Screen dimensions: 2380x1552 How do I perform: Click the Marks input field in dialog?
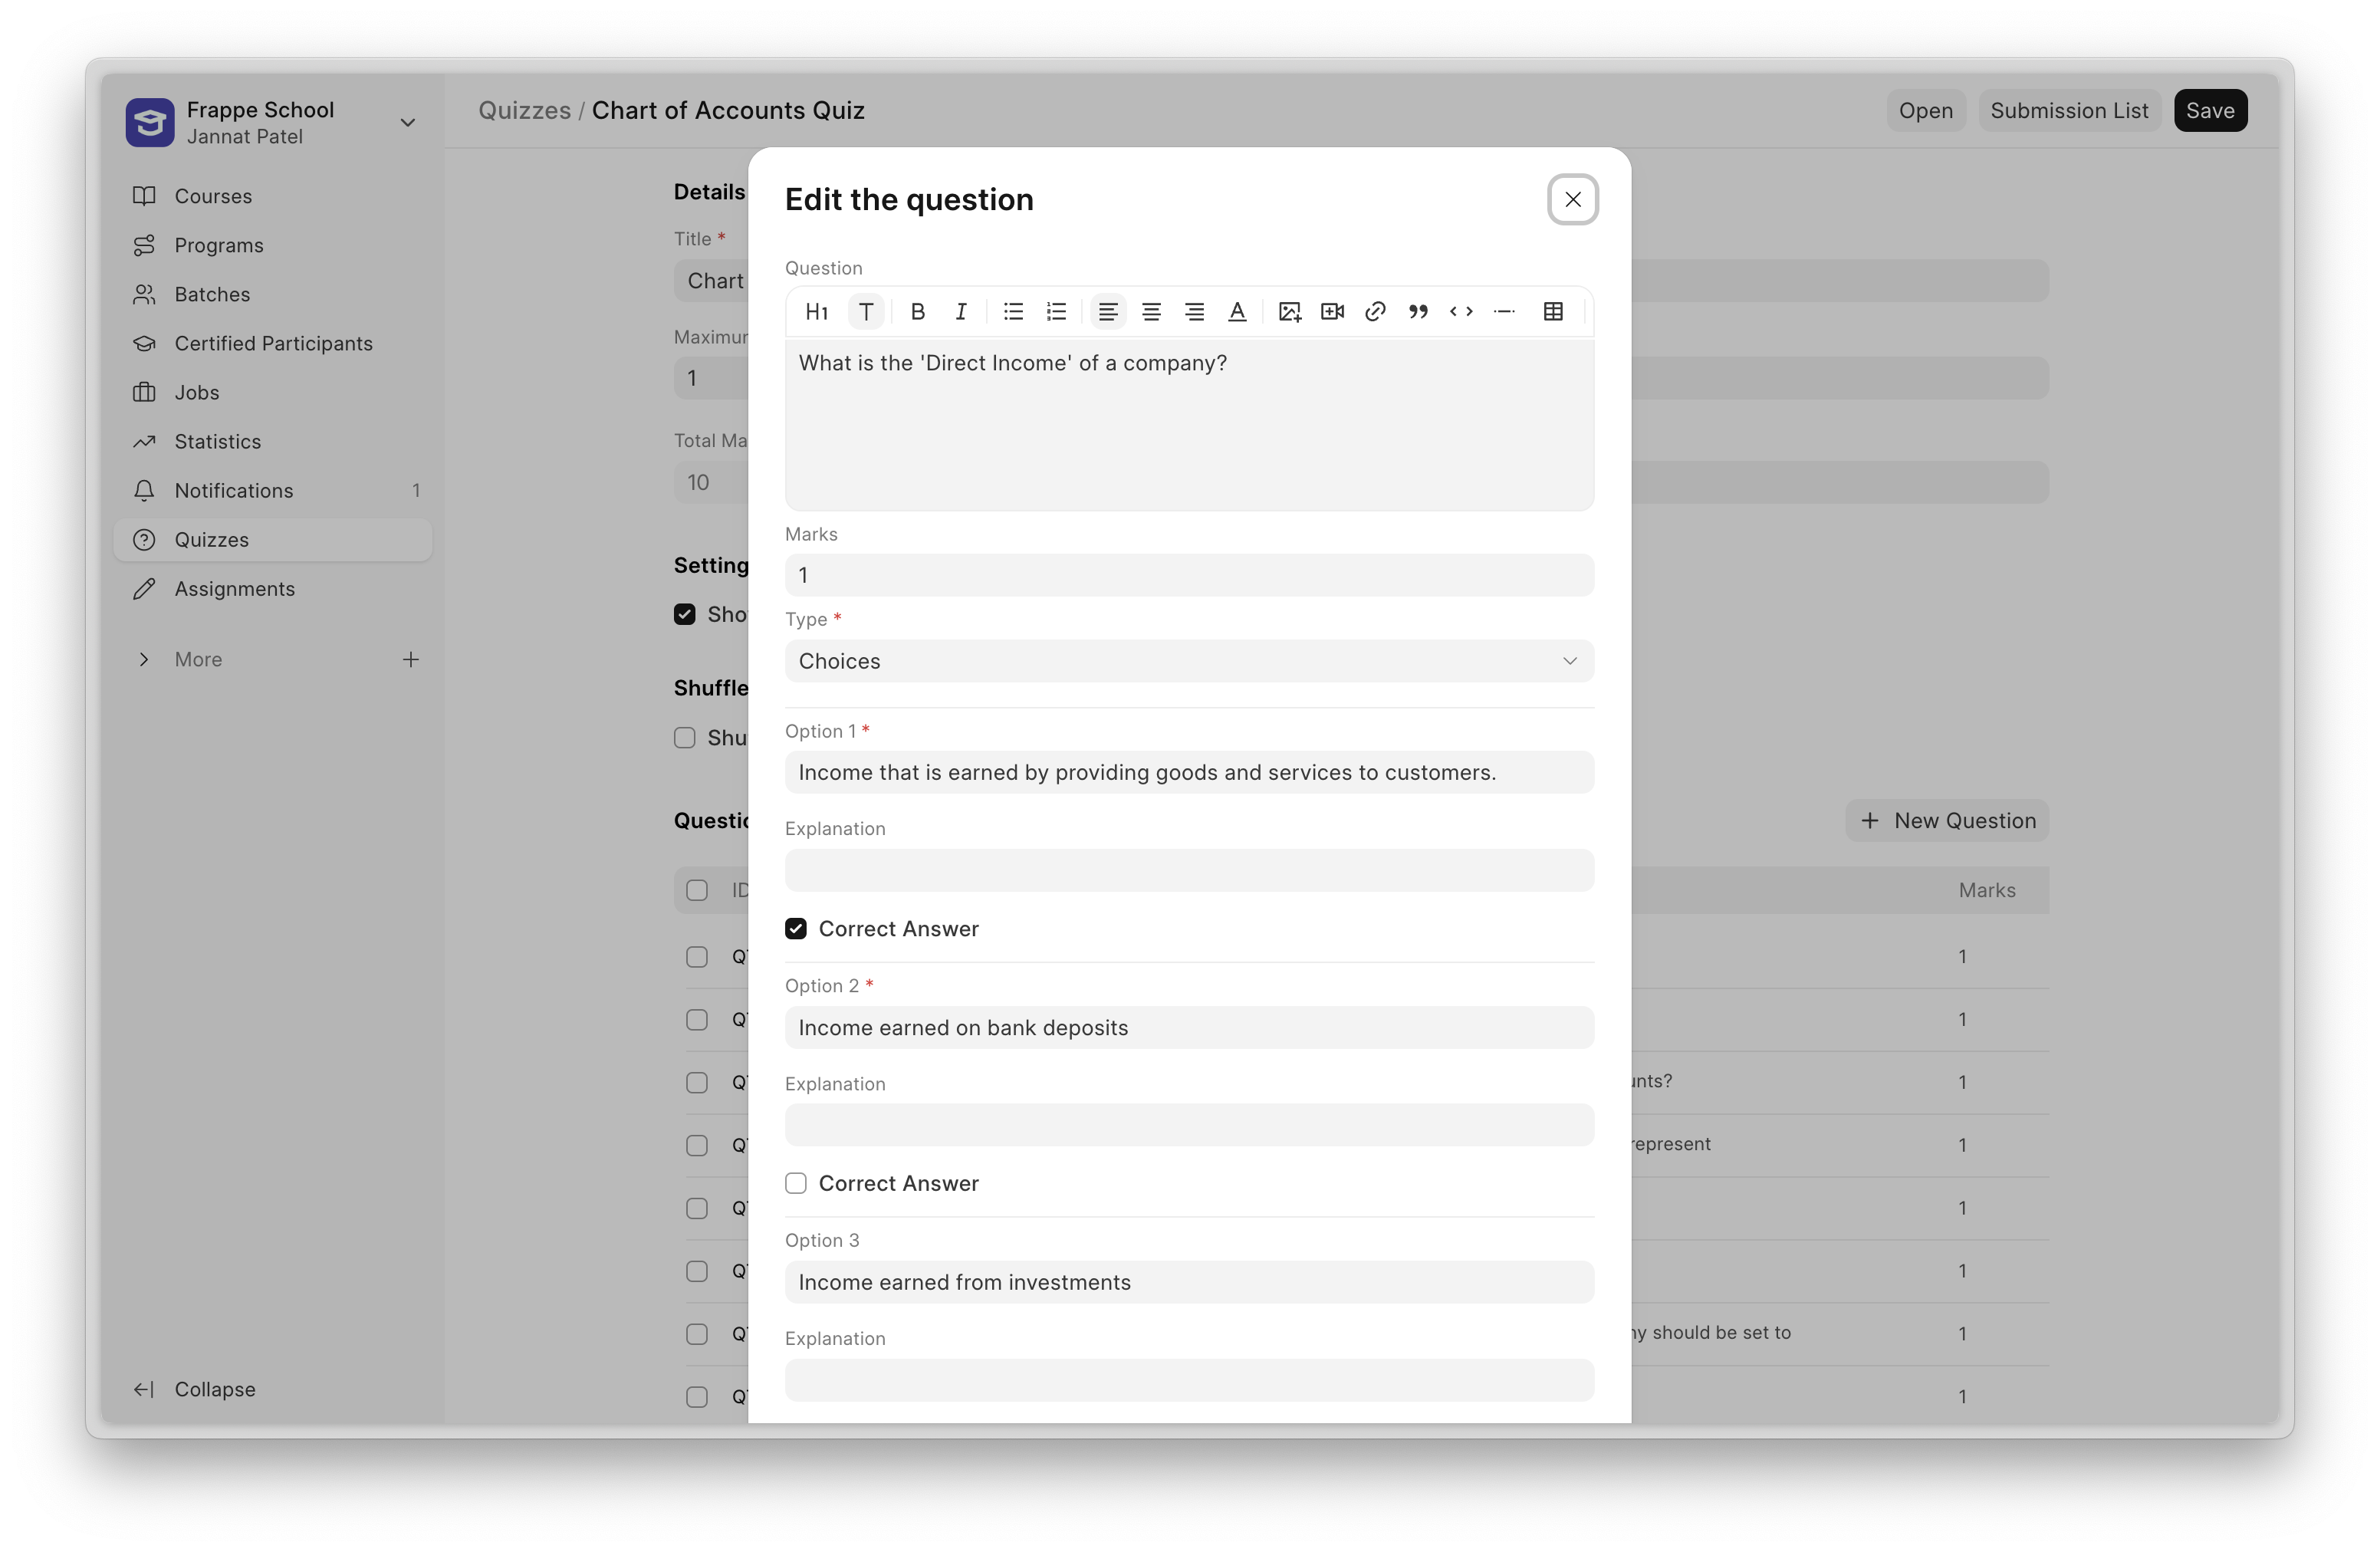click(x=1188, y=575)
